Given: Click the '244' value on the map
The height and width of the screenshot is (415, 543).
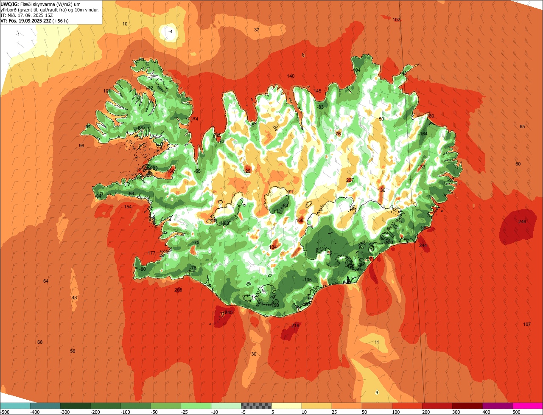Looking at the screenshot, I should tap(423, 245).
